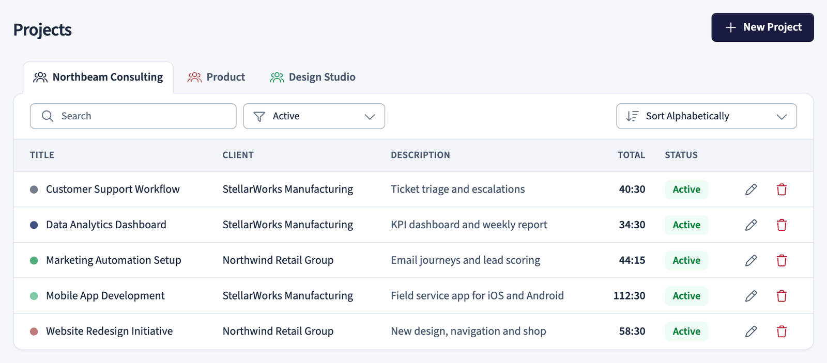Edit the Mobile App Development project
The height and width of the screenshot is (363, 827).
pyautogui.click(x=751, y=296)
